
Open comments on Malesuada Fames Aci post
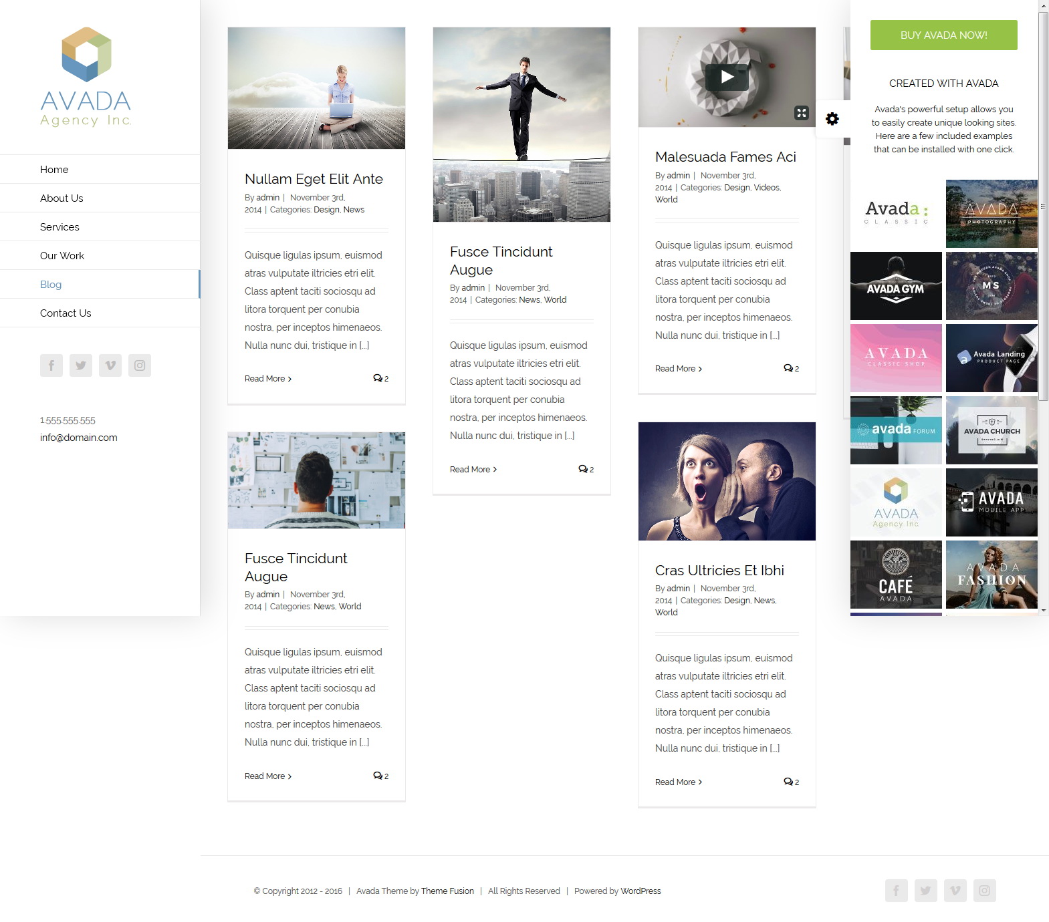792,368
